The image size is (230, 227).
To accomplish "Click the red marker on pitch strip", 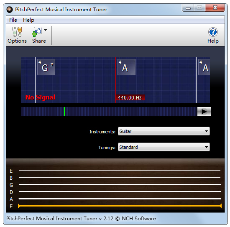I will coord(108,112).
